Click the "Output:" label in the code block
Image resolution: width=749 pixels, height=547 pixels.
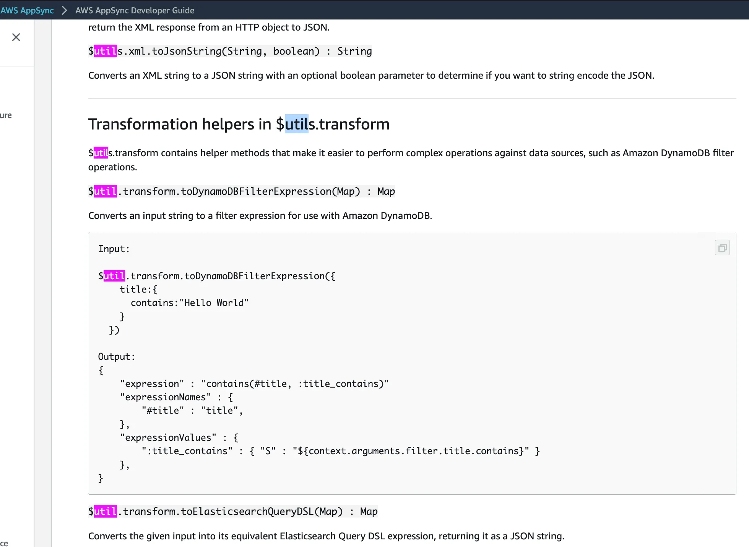coord(117,357)
